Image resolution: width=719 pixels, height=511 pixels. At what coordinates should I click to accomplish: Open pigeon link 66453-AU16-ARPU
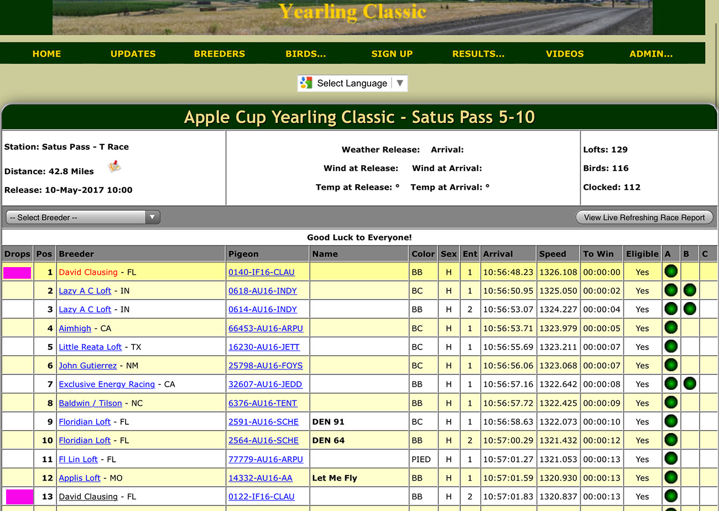click(x=265, y=328)
